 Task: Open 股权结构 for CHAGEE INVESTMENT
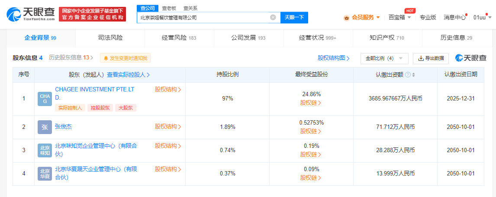point(168,90)
